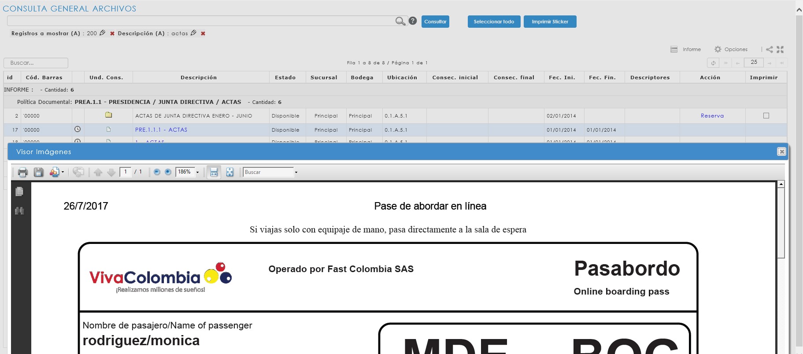Sort by the Sucursal column header
803x354 pixels.
326,77
